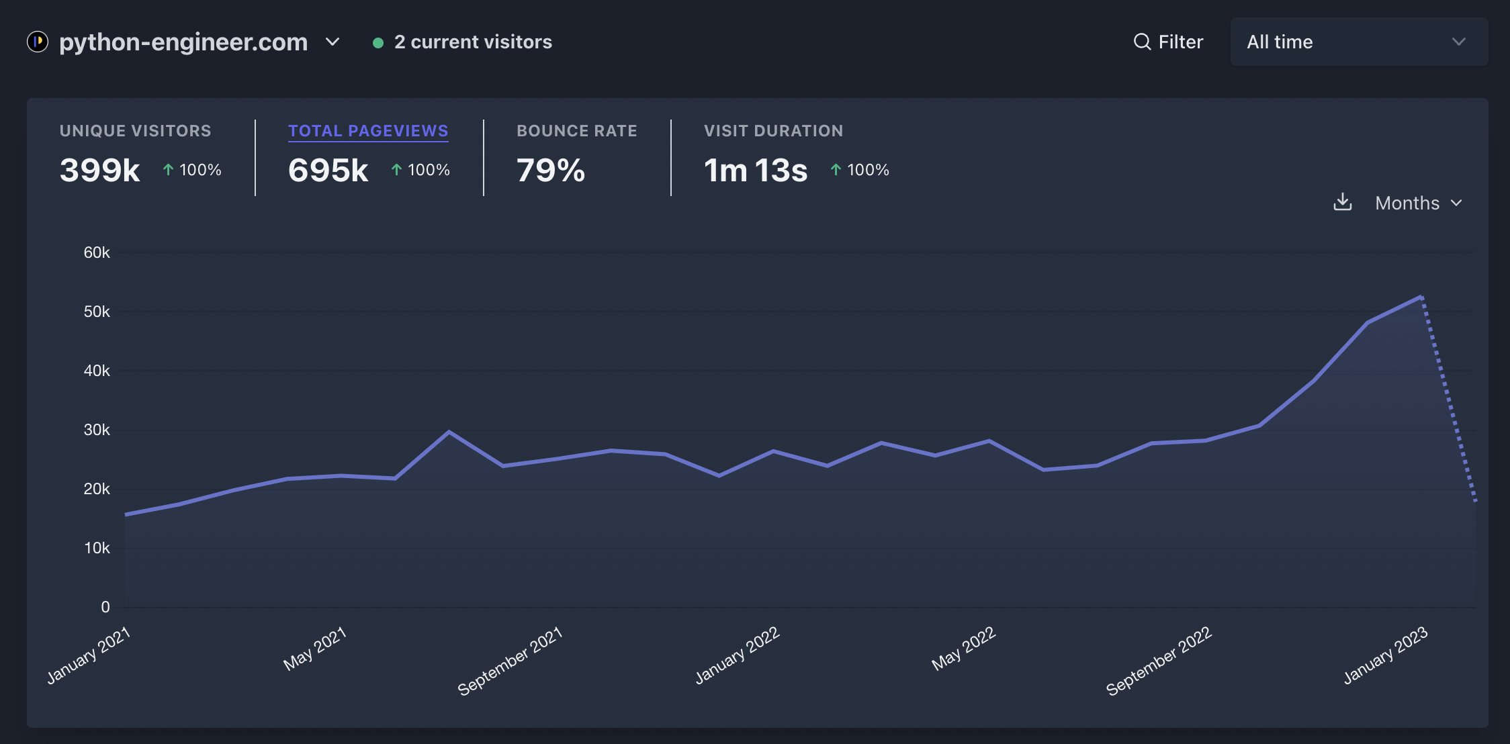Image resolution: width=1510 pixels, height=744 pixels.
Task: Click the green arrow beside visit duration 100%
Action: pyautogui.click(x=836, y=170)
